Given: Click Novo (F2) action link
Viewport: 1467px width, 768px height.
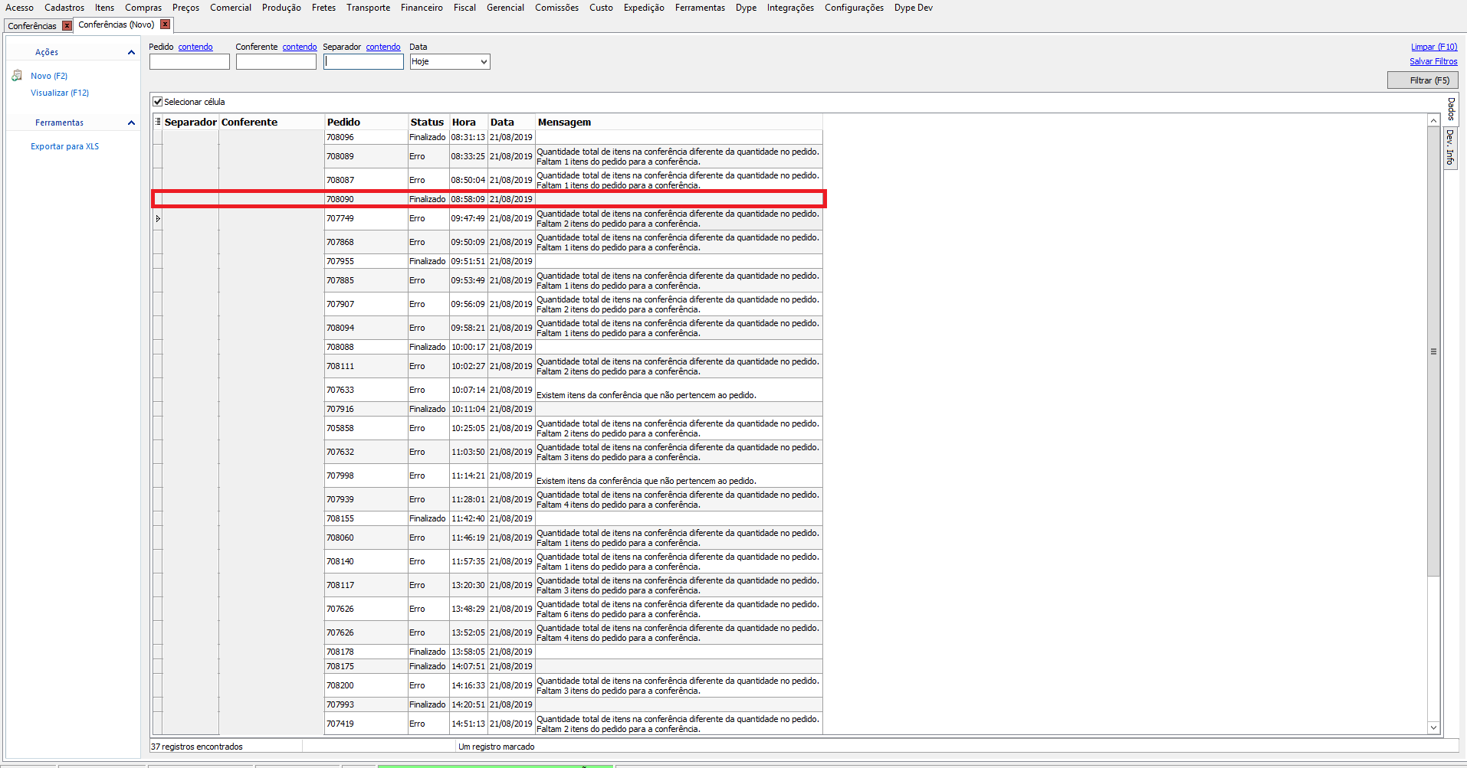Looking at the screenshot, I should tap(49, 76).
